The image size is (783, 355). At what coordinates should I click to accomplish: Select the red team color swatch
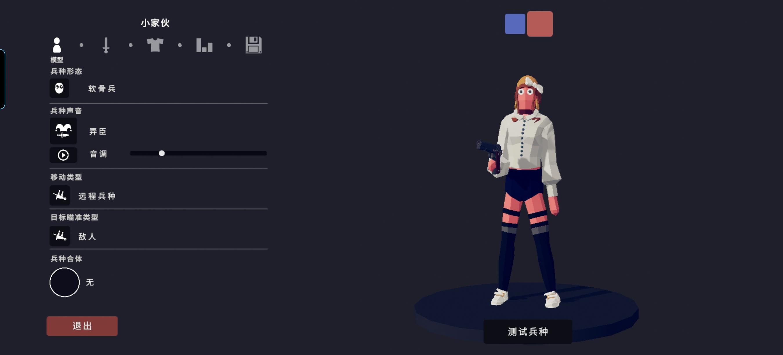(x=540, y=24)
